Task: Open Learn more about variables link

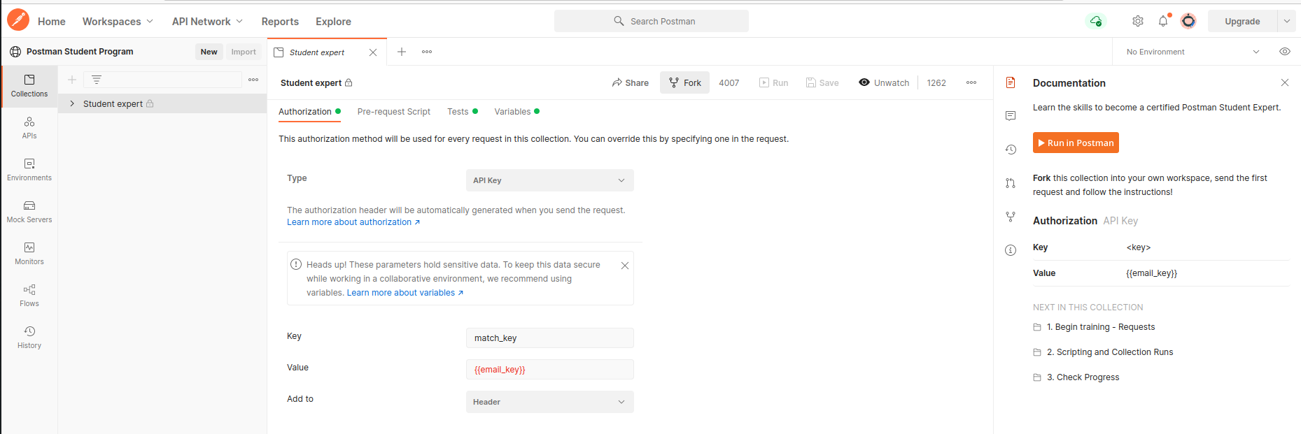Action: [405, 293]
